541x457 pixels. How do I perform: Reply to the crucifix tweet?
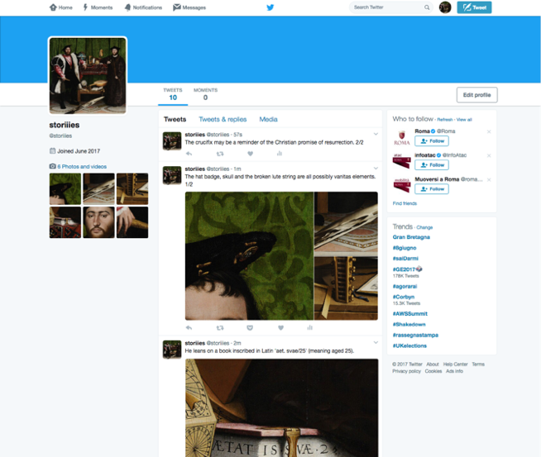189,154
